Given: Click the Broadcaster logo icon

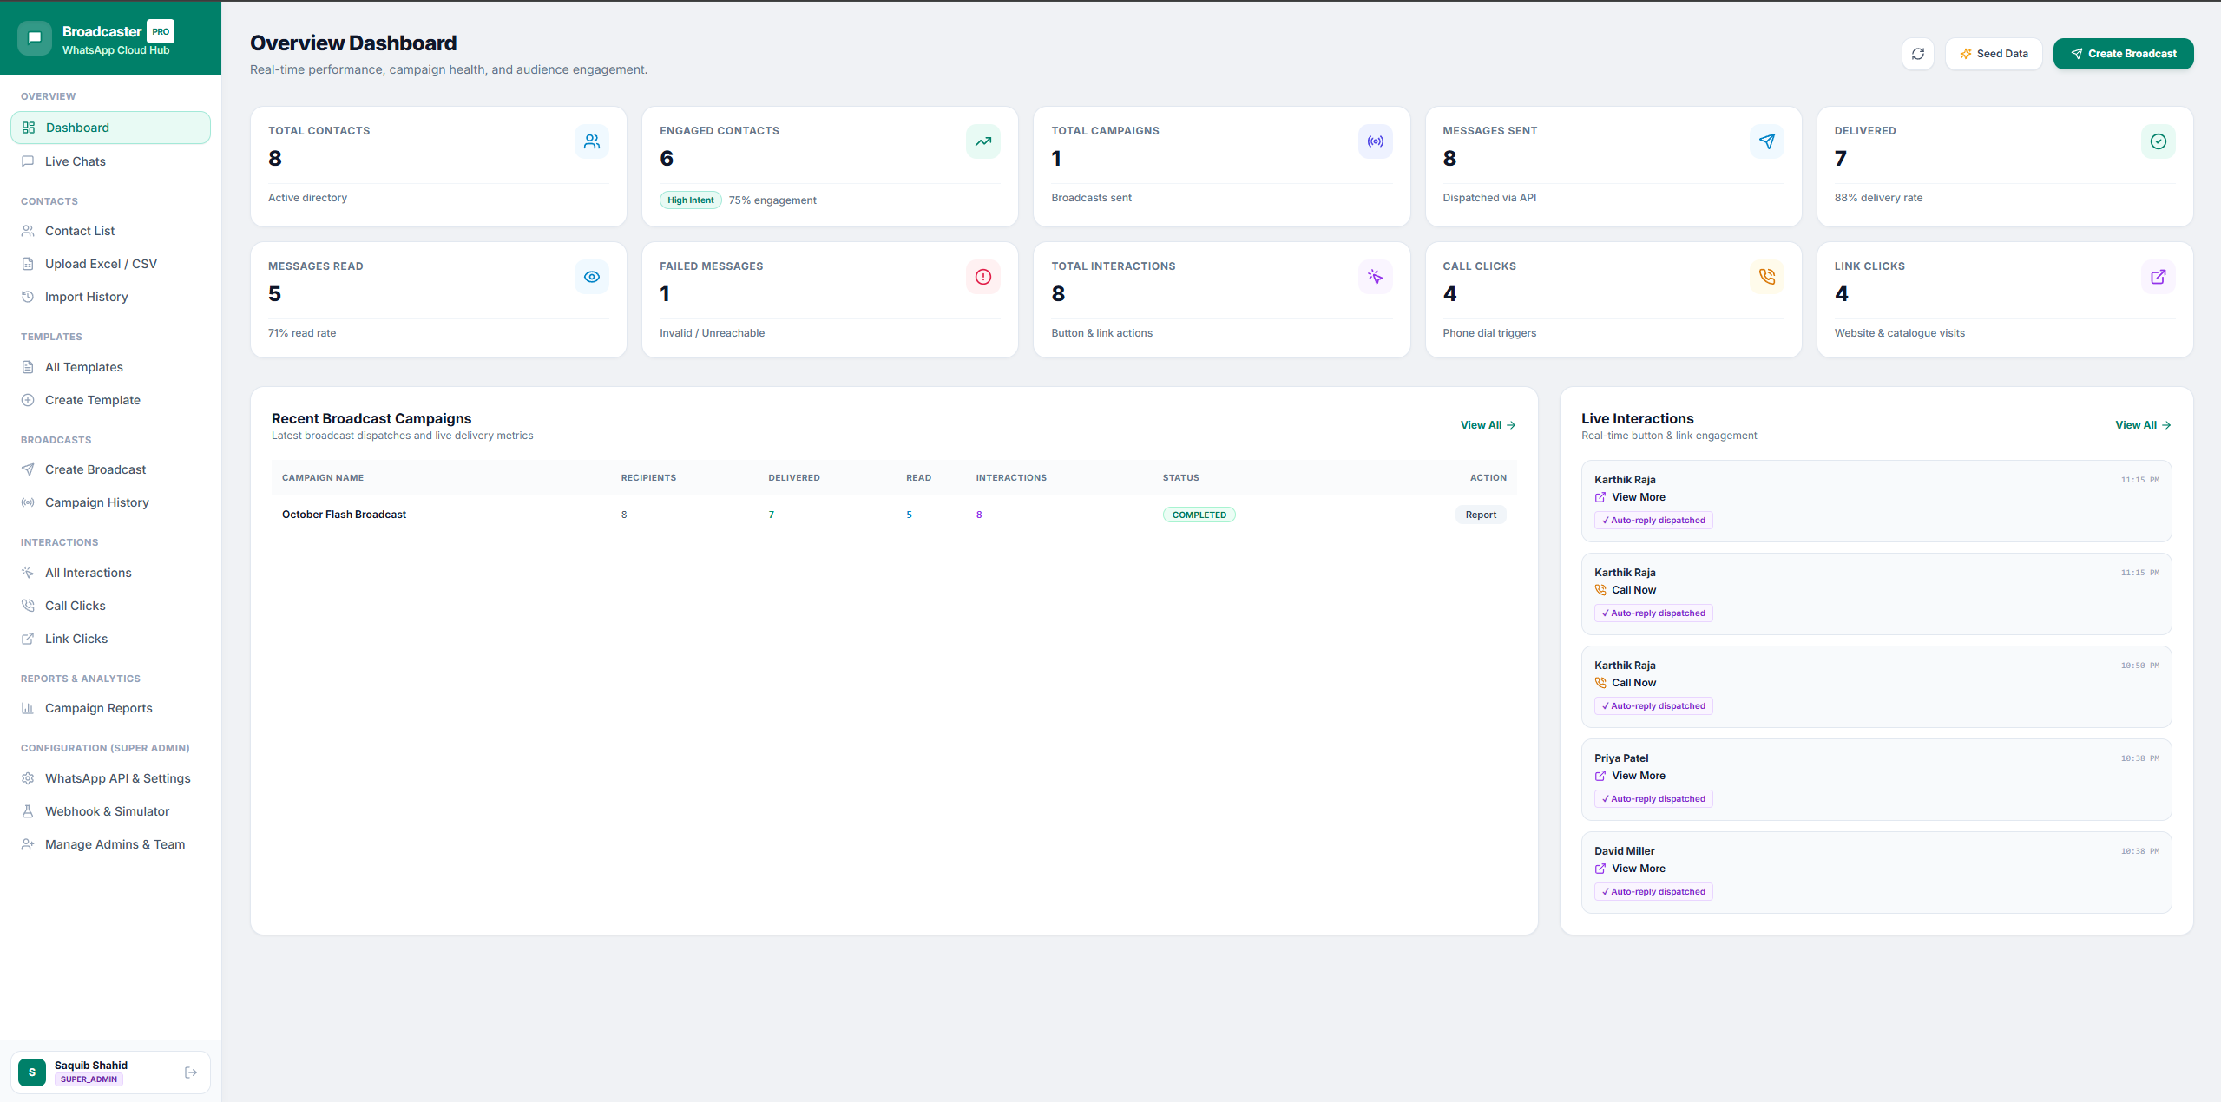Looking at the screenshot, I should click(35, 38).
